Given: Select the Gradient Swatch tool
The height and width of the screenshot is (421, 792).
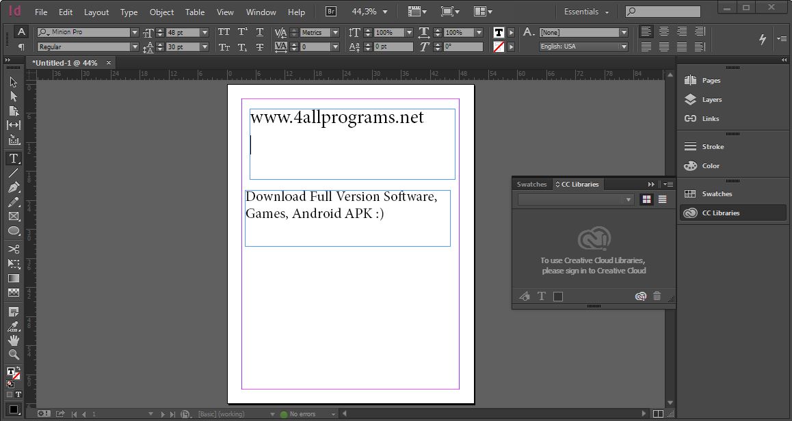Looking at the screenshot, I should click(x=14, y=278).
